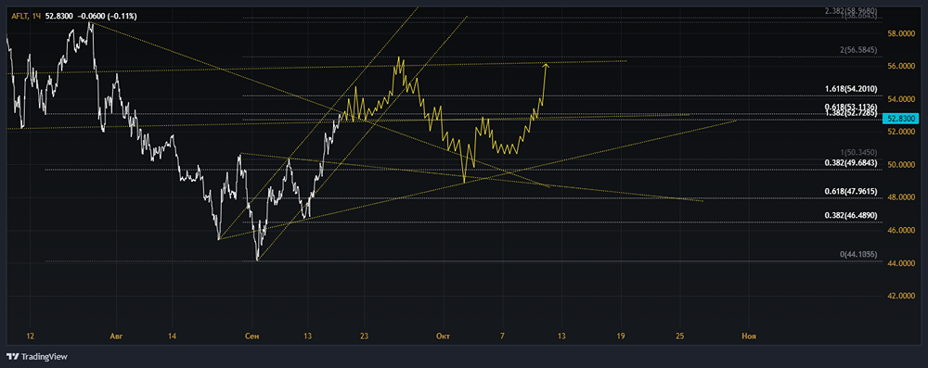Screen dimensions: 928x368
Task: Click the Сен month label on time axis
Action: click(x=251, y=336)
